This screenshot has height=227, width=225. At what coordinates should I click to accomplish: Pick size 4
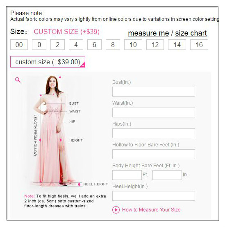pyautogui.click(x=76, y=45)
